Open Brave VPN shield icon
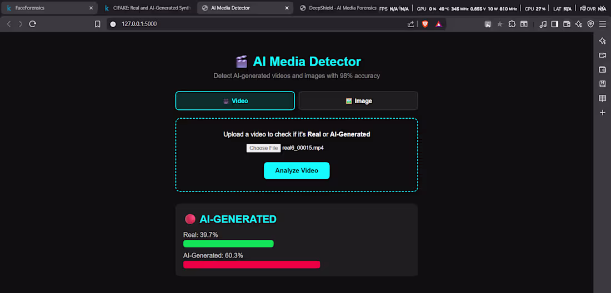Image resolution: width=611 pixels, height=293 pixels. [x=591, y=24]
